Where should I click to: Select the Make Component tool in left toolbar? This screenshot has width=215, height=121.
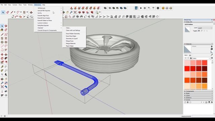(6, 26)
